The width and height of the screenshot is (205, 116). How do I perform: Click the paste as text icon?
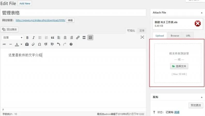coord(27,44)
